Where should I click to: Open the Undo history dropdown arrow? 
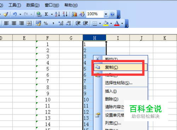(20, 14)
